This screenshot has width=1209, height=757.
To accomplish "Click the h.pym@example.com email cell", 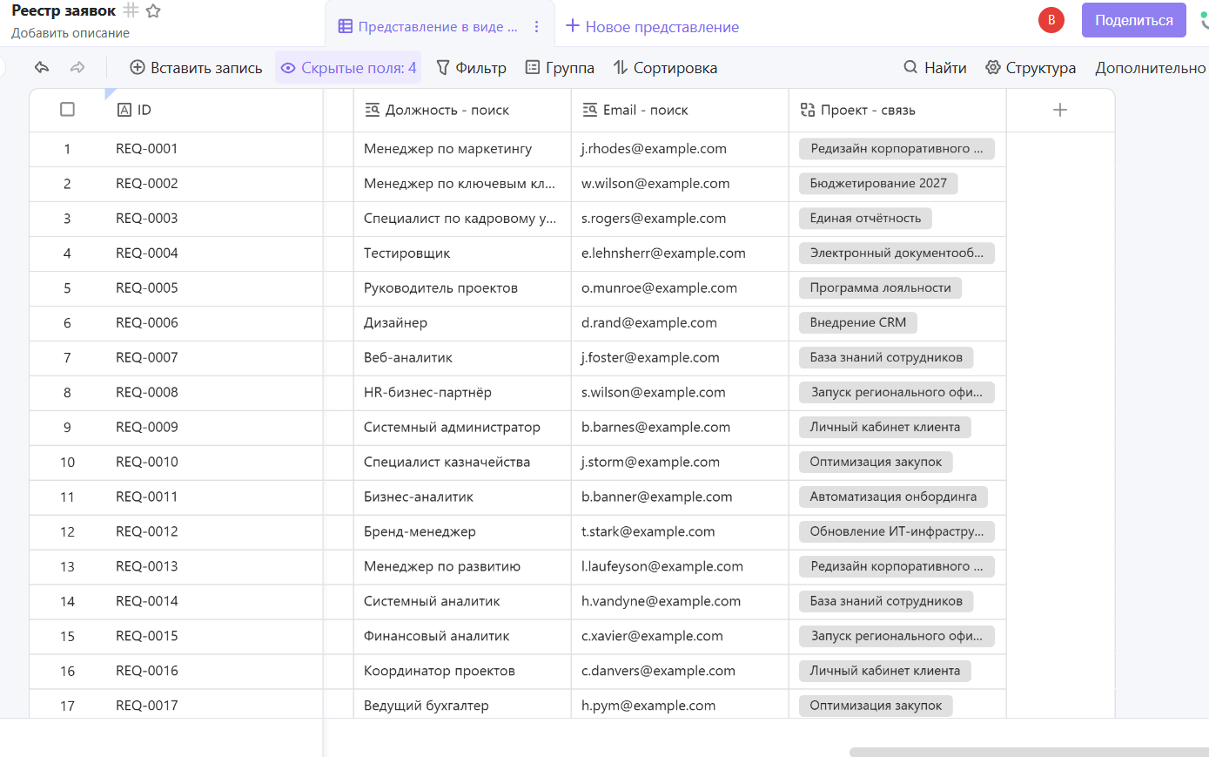I will 679,706.
